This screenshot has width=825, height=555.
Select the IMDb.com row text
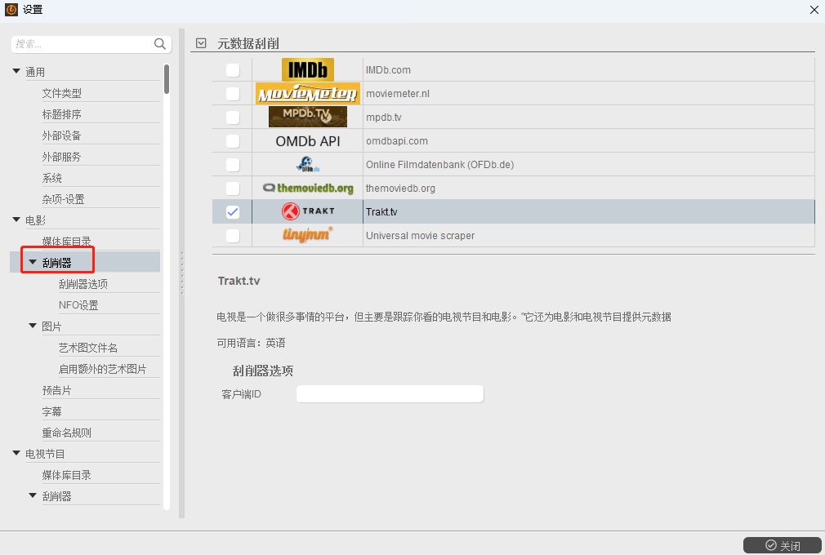388,70
